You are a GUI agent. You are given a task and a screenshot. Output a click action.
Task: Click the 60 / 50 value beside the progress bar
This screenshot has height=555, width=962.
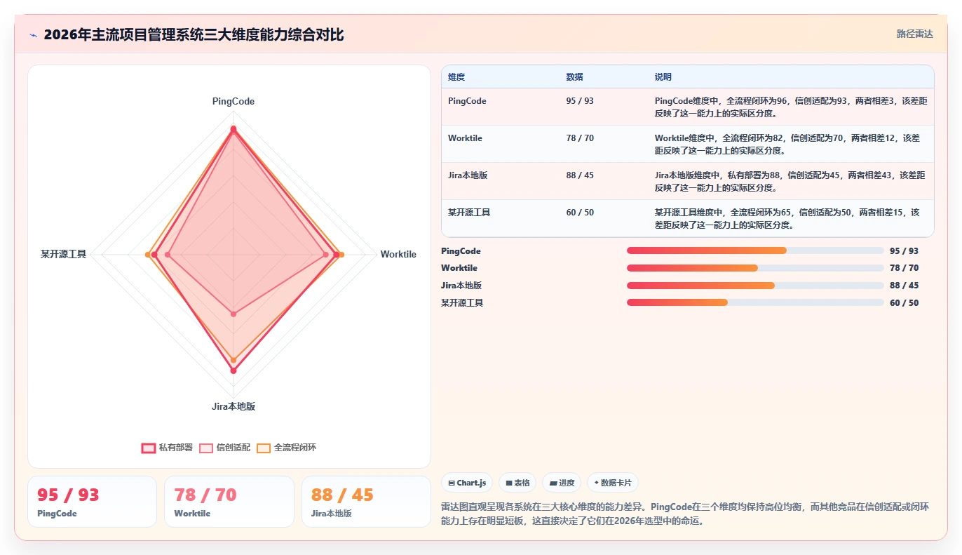point(904,302)
